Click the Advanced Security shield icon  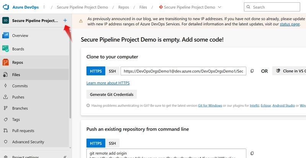click(5, 142)
